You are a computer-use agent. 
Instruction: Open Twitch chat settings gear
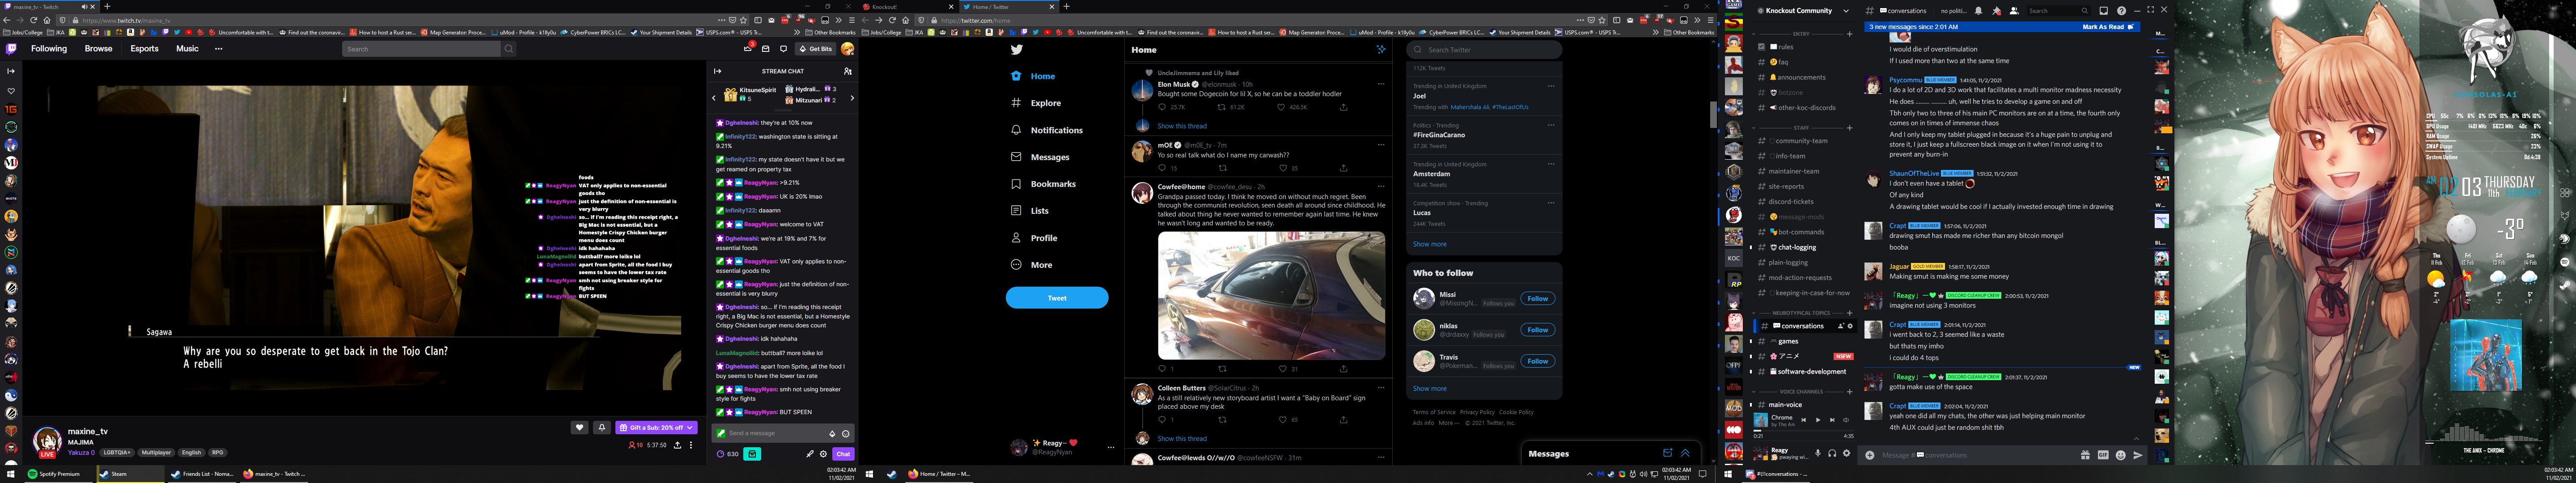[x=824, y=454]
